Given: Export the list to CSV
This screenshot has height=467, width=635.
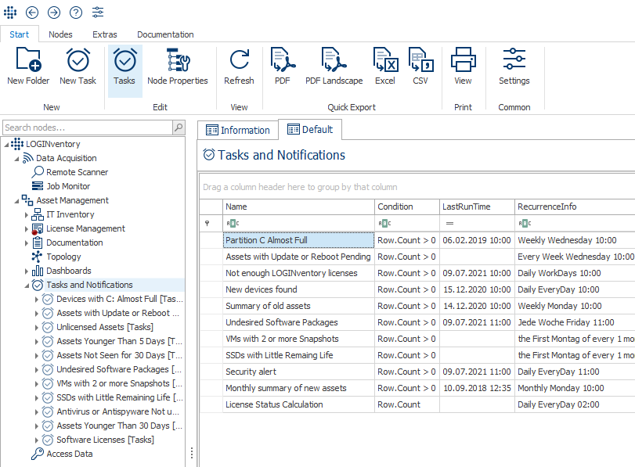Looking at the screenshot, I should (420, 66).
